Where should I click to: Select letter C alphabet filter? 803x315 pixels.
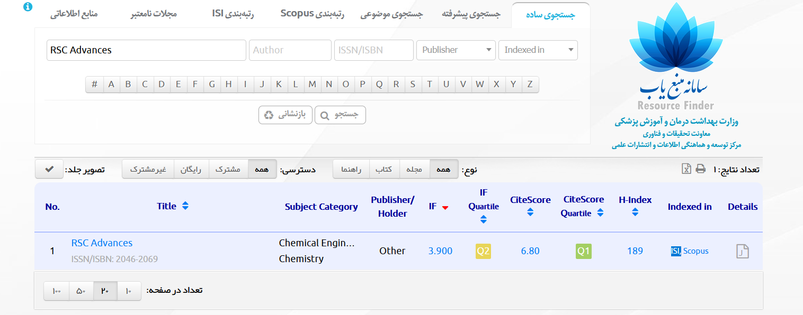pos(145,84)
